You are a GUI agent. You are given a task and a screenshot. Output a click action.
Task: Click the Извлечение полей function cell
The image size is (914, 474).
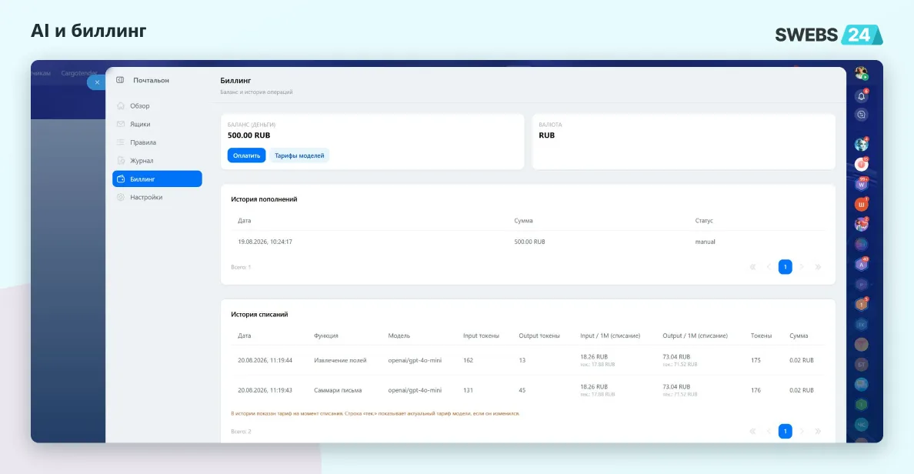point(340,360)
